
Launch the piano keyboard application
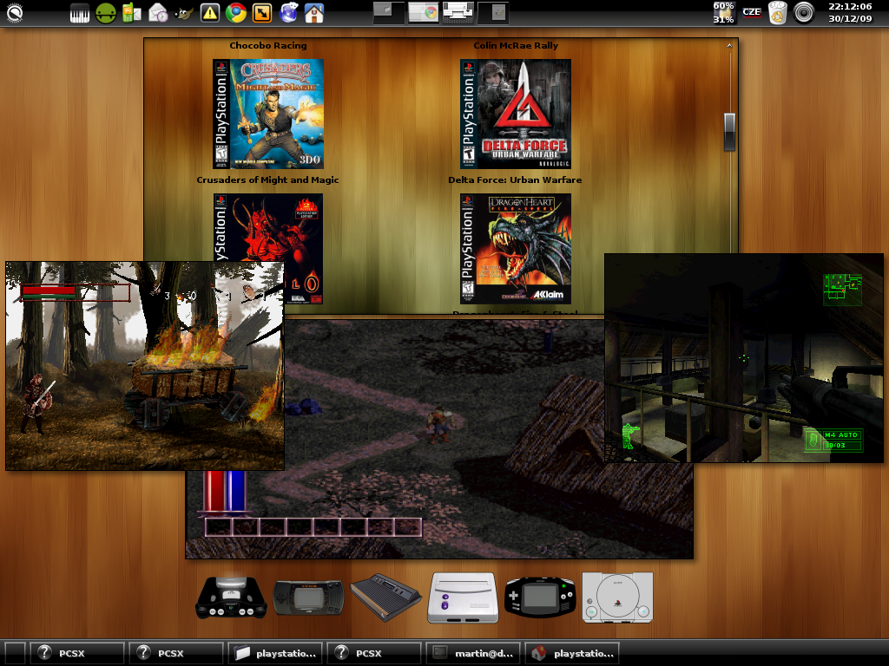[x=79, y=13]
